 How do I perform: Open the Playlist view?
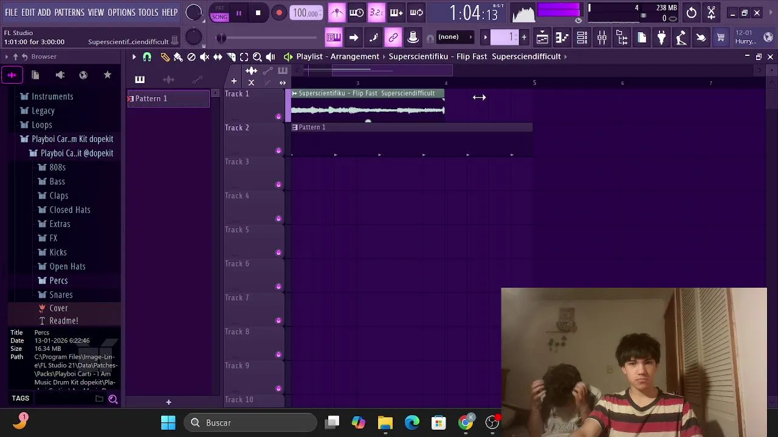(x=542, y=38)
